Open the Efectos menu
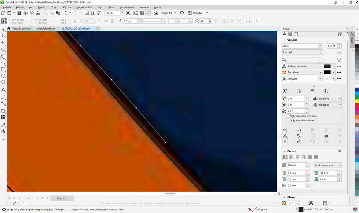 [67, 7]
